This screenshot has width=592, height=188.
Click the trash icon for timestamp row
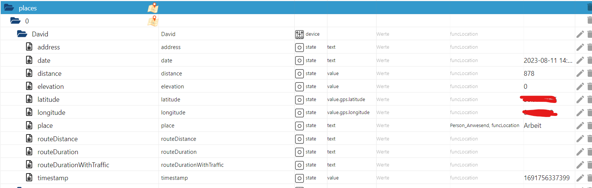[589, 178]
